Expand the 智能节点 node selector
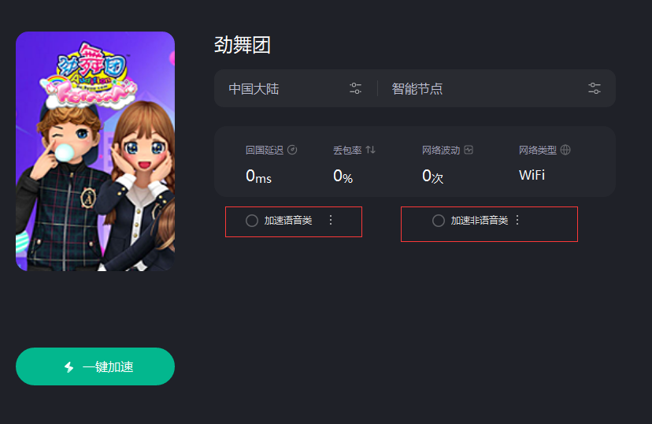This screenshot has width=652, height=424. [x=496, y=88]
